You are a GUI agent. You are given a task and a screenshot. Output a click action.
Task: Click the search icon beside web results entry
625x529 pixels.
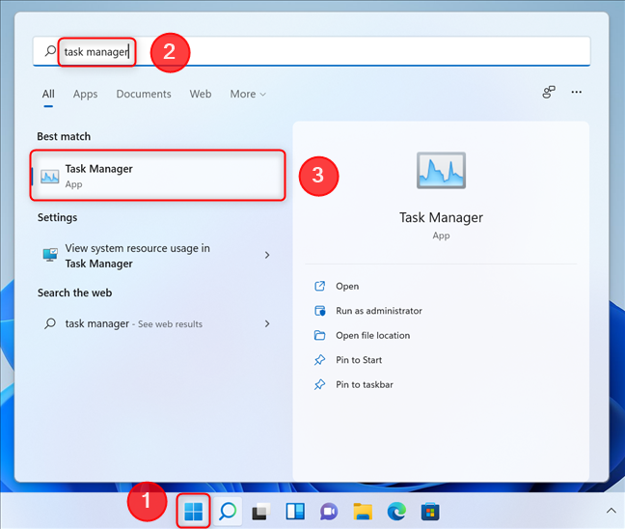[x=50, y=323]
